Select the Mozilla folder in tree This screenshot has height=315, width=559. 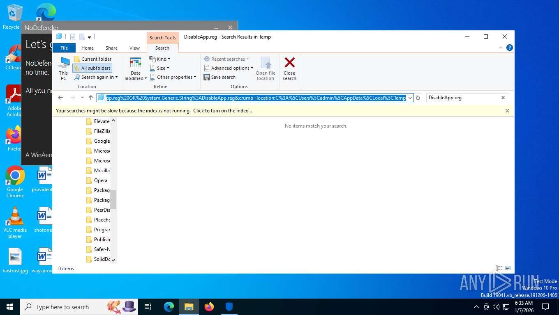pyautogui.click(x=98, y=171)
